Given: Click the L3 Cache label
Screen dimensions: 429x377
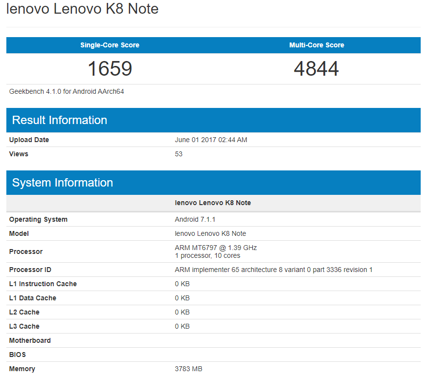Looking at the screenshot, I should point(24,327).
